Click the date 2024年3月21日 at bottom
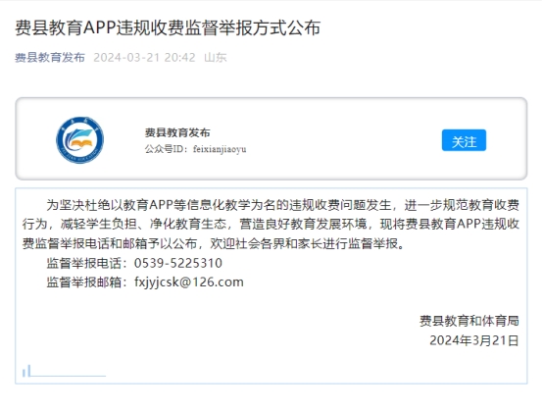The height and width of the screenshot is (410, 543). [x=474, y=340]
